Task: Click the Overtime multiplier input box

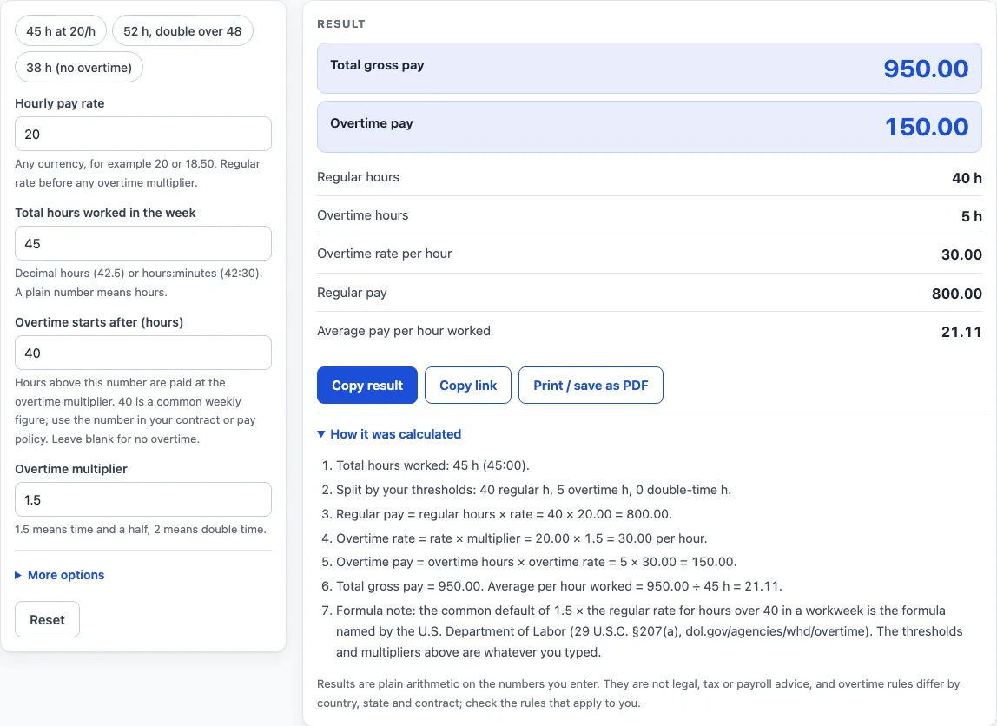Action: tap(143, 499)
